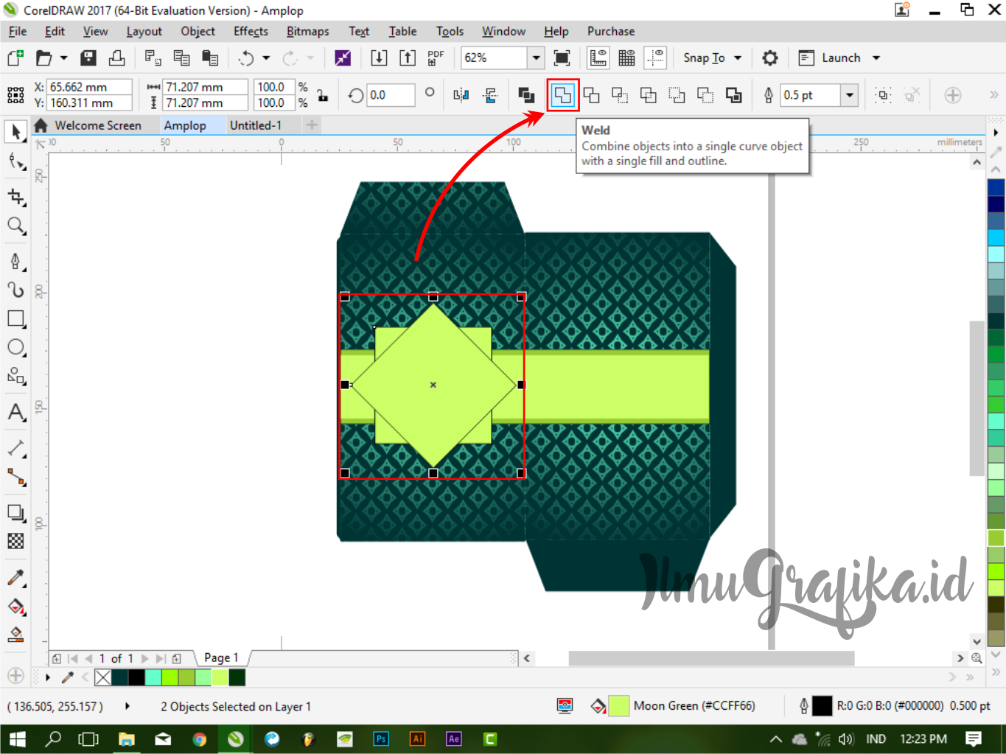Click the Page 1 tab
The width and height of the screenshot is (1006, 754).
coord(221,657)
